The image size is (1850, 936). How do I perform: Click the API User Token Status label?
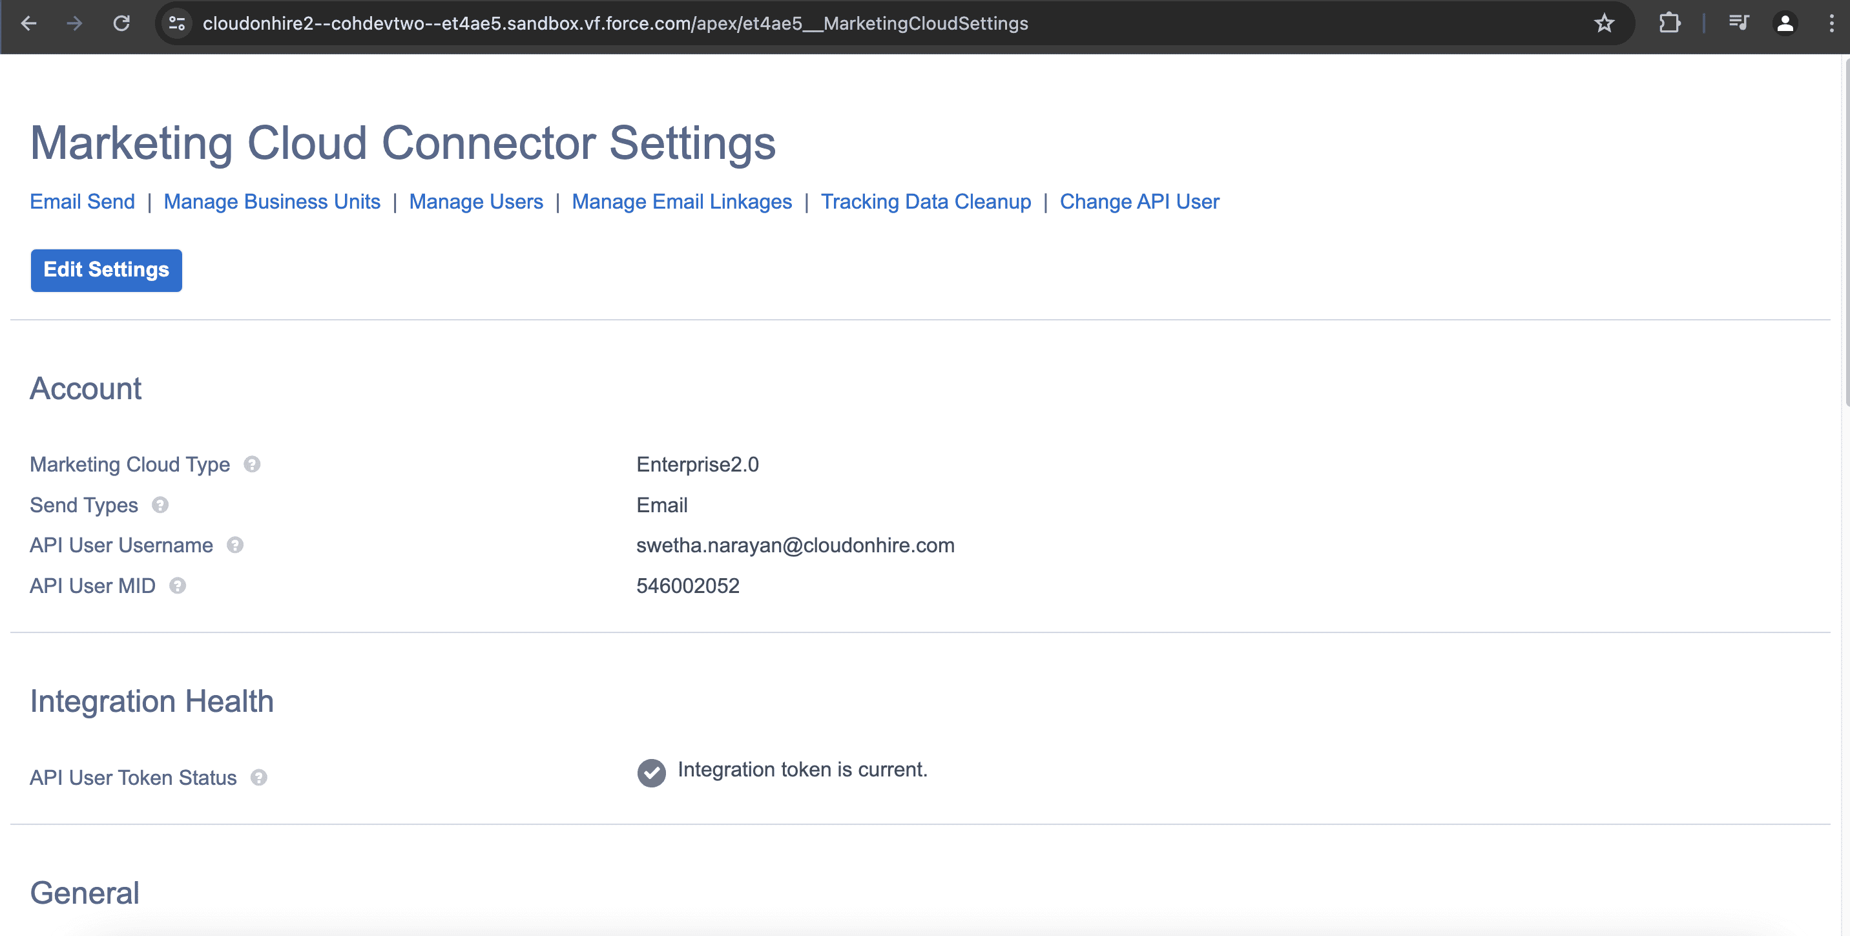(x=133, y=777)
